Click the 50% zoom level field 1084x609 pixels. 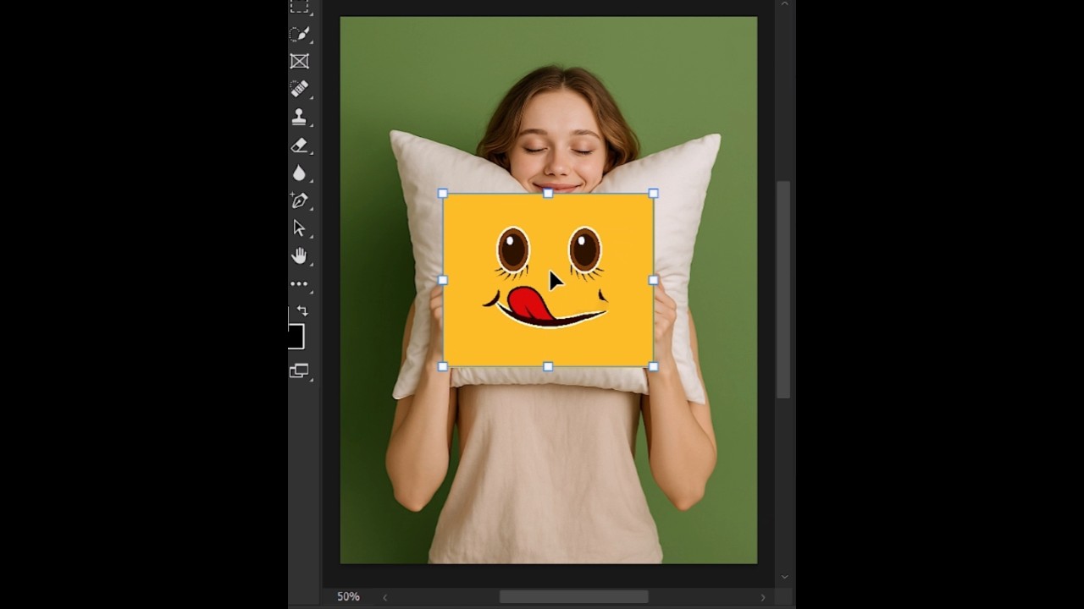(348, 596)
